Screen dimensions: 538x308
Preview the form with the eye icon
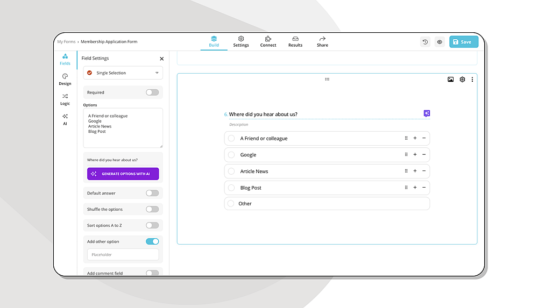pyautogui.click(x=440, y=42)
